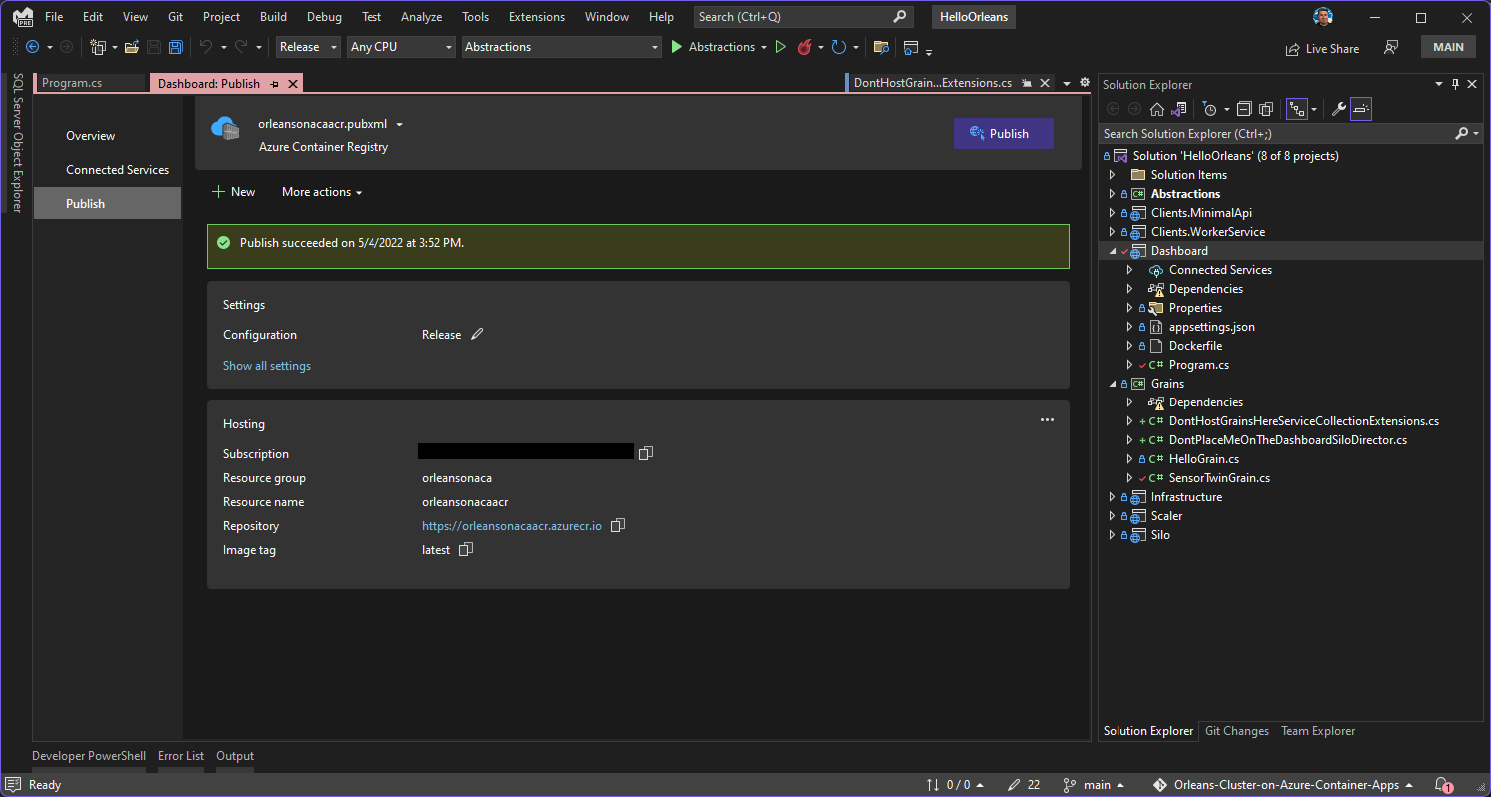Expand the Solution Items folder
The height and width of the screenshot is (797, 1491).
(1113, 175)
